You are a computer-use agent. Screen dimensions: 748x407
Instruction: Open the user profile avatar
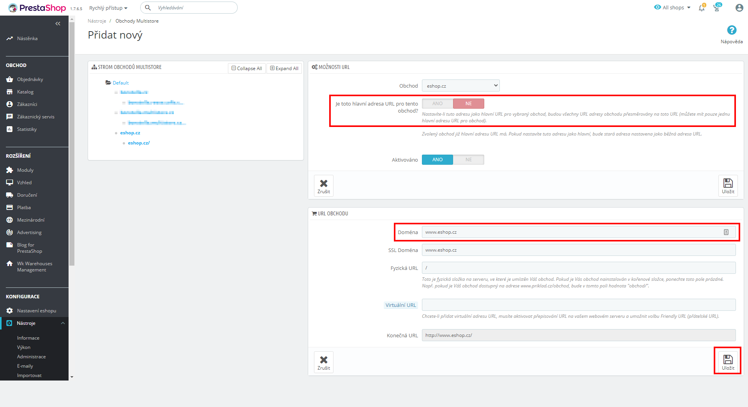pyautogui.click(x=739, y=8)
